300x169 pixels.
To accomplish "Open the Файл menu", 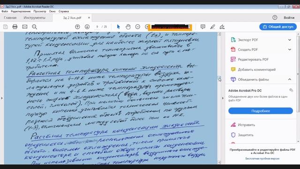I will click(5, 11).
